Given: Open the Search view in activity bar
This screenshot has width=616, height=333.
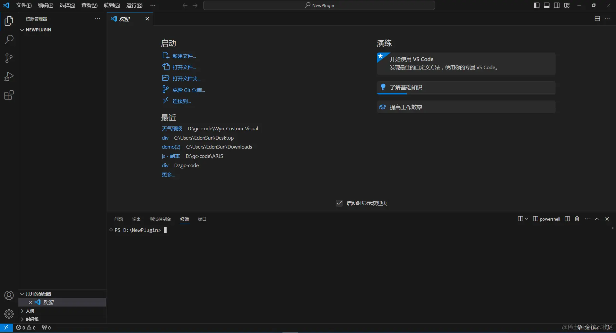Looking at the screenshot, I should click(x=9, y=40).
